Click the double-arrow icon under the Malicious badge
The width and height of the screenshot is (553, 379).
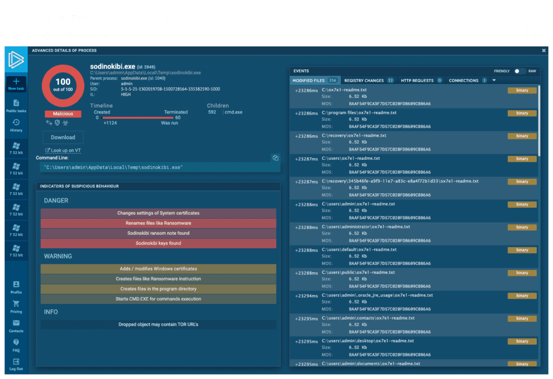[49, 123]
